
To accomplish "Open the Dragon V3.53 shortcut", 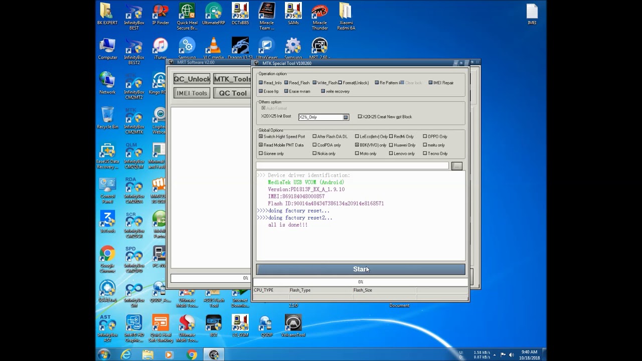I will click(240, 49).
